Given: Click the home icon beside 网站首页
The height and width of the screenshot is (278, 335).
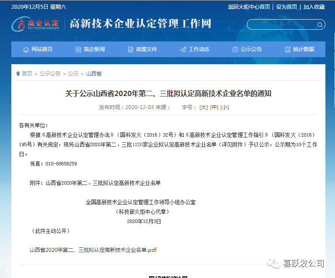Looking at the screenshot, I should [x=26, y=50].
